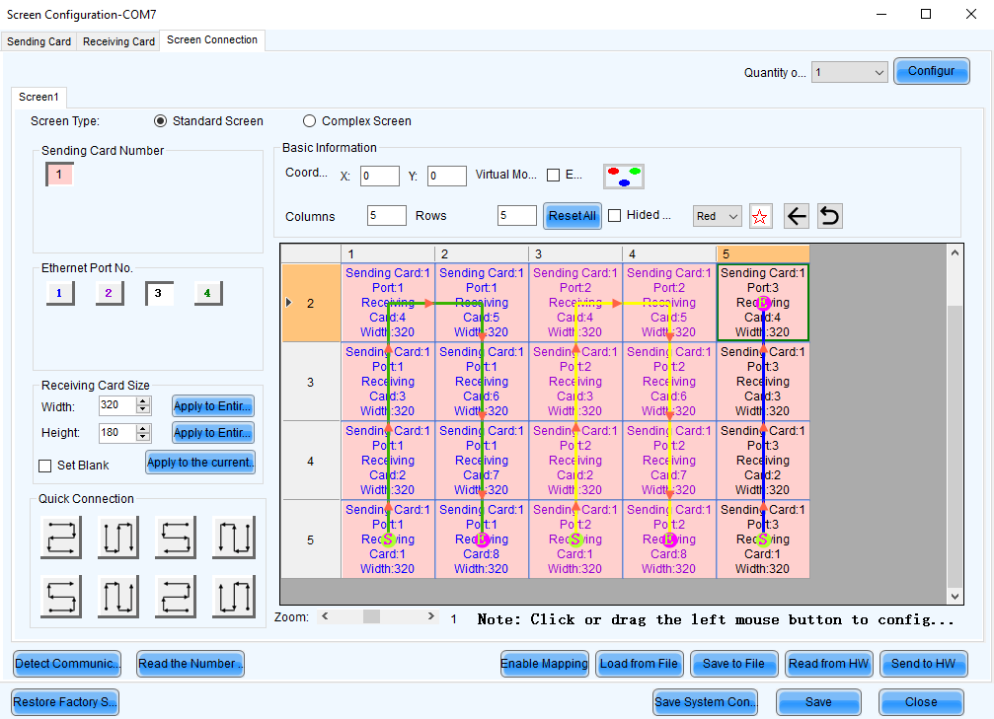This screenshot has height=719, width=994.
Task: Select Ethernet port 4 button
Action: (207, 293)
